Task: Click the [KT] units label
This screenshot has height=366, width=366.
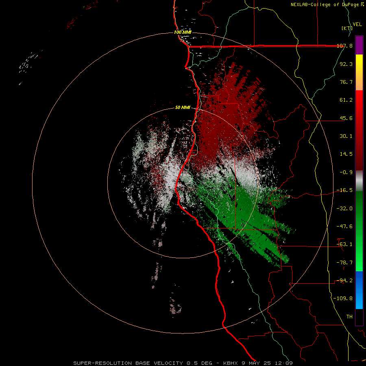Action: [x=347, y=28]
